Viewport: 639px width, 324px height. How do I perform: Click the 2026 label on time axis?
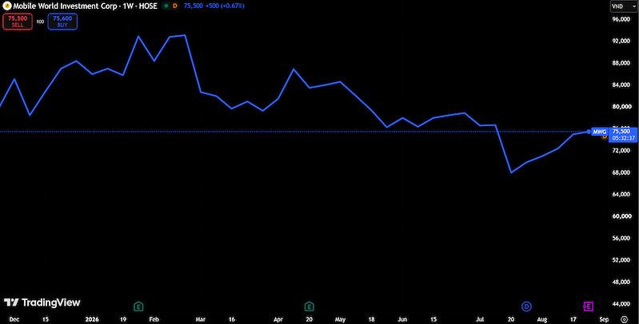click(92, 319)
